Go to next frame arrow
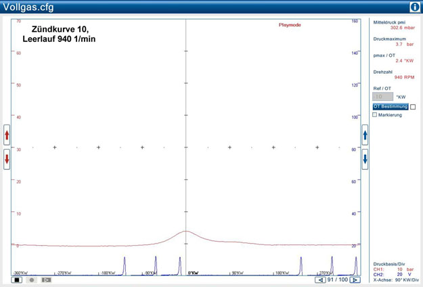The height and width of the screenshot is (287, 423). click(x=354, y=280)
